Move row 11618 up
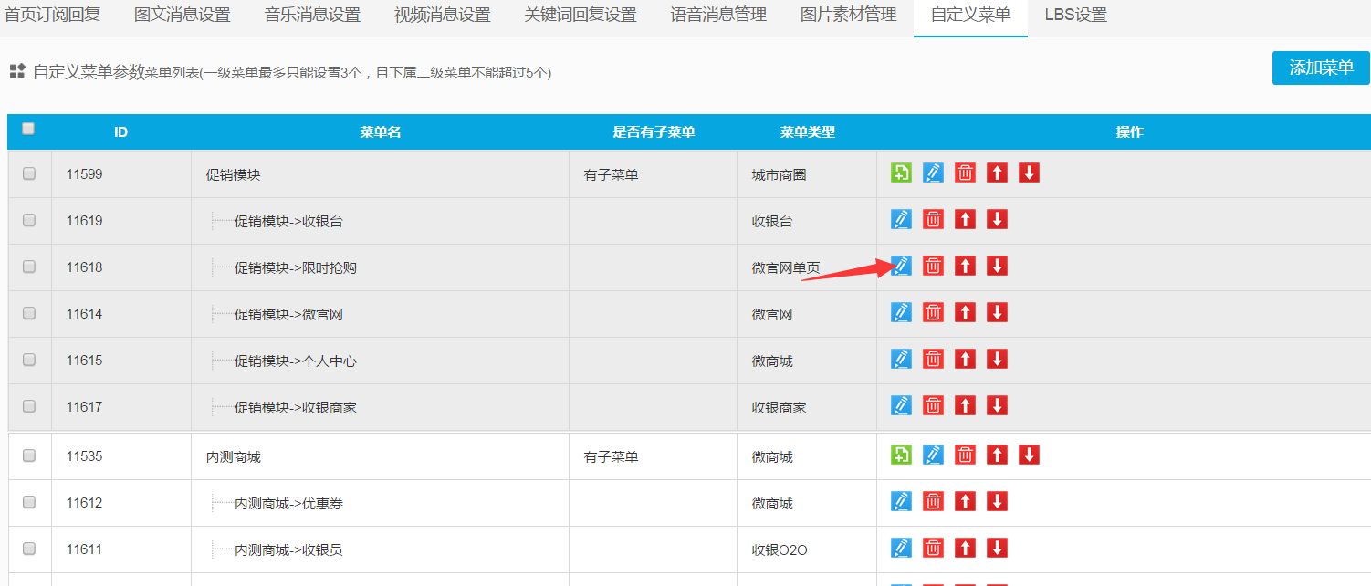 965,266
